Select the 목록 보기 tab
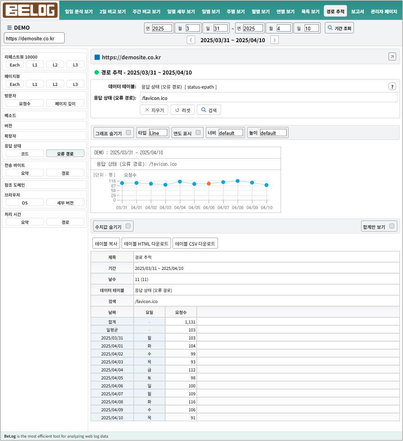The image size is (403, 441). tap(311, 11)
